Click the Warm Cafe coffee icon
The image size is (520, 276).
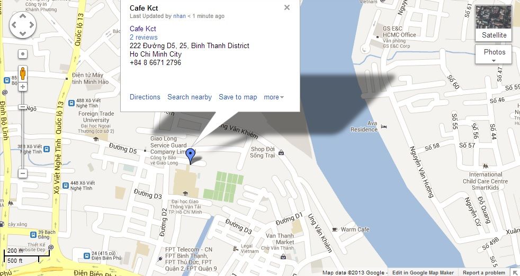(335, 229)
